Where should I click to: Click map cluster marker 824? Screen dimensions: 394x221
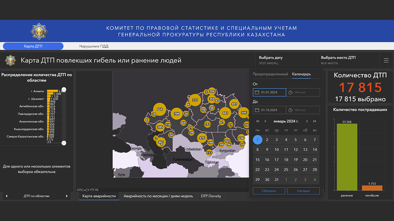click(159, 109)
